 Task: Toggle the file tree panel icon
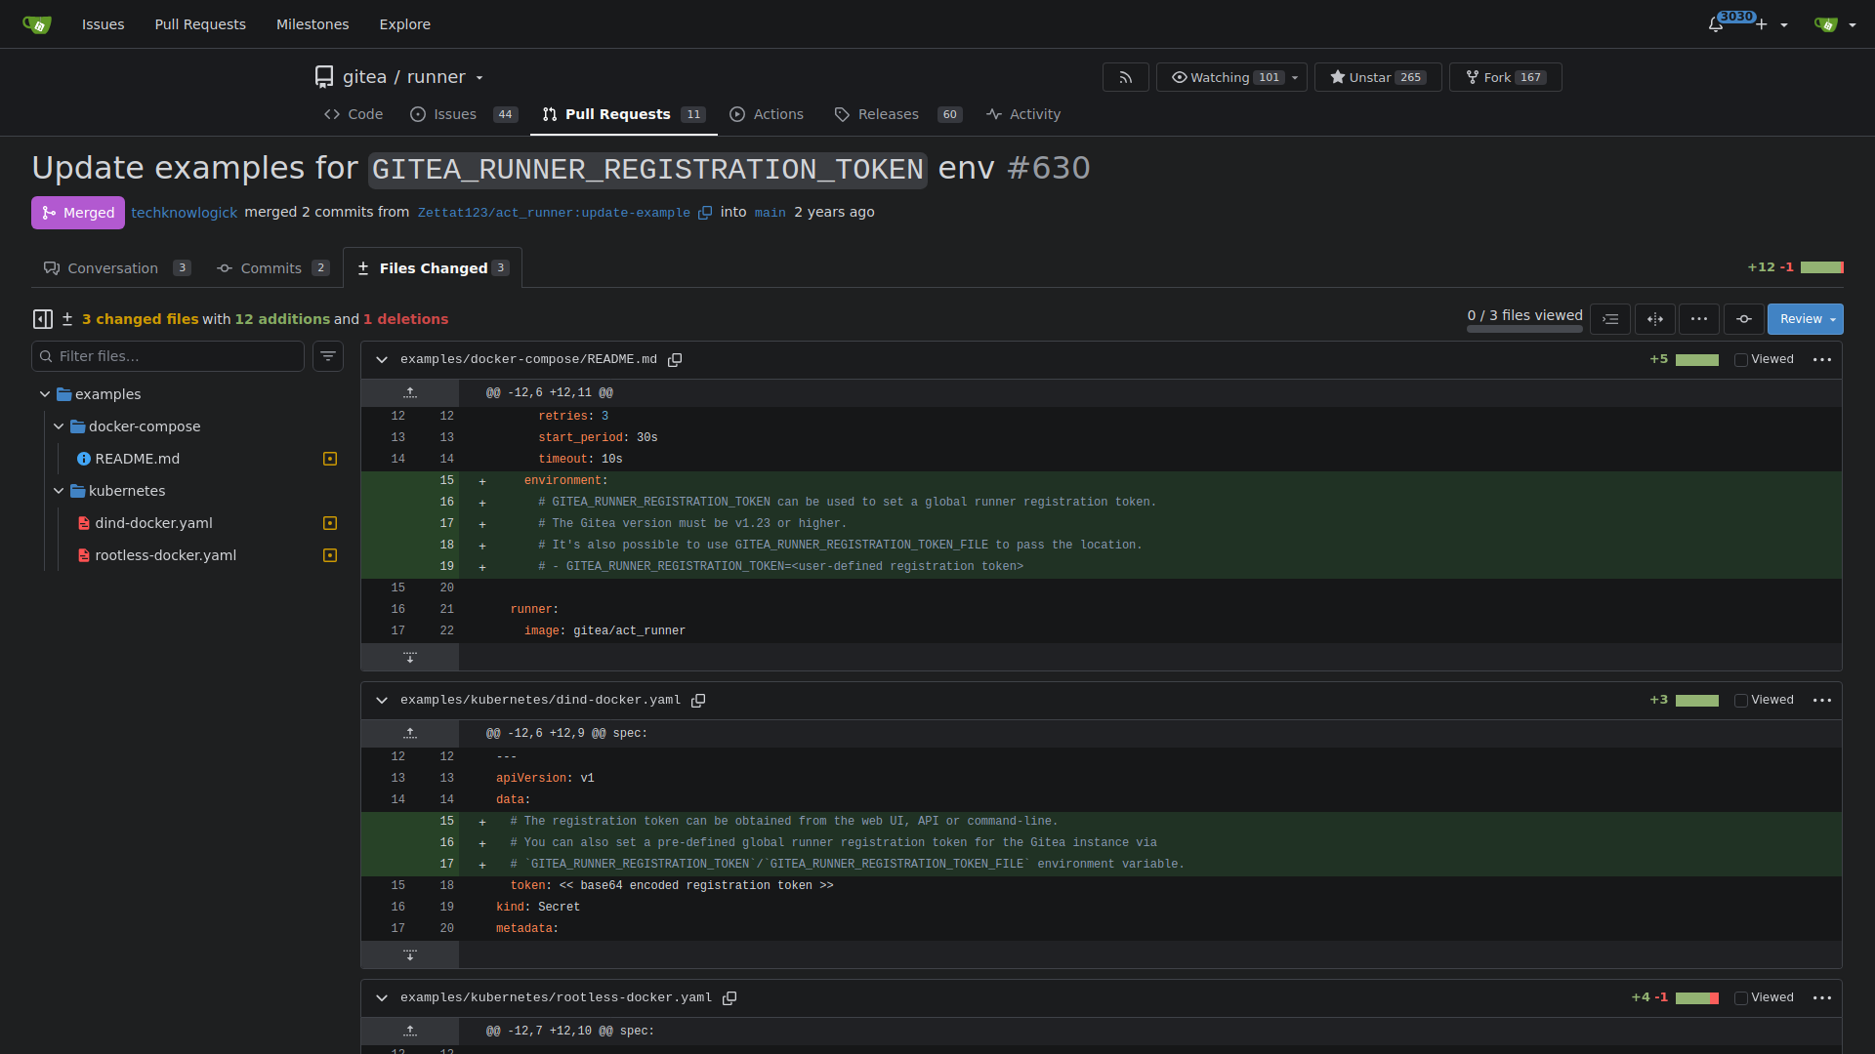43,319
